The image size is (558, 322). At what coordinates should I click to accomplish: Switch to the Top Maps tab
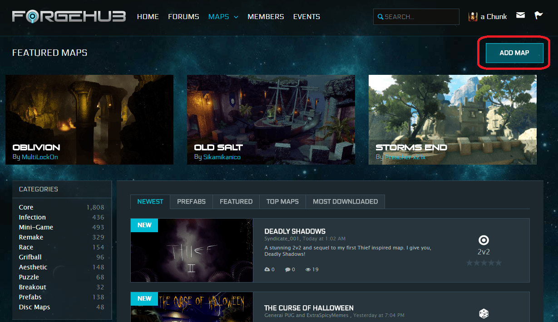(x=282, y=201)
